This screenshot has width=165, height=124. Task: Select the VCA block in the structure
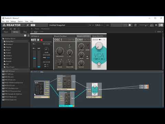94,90
